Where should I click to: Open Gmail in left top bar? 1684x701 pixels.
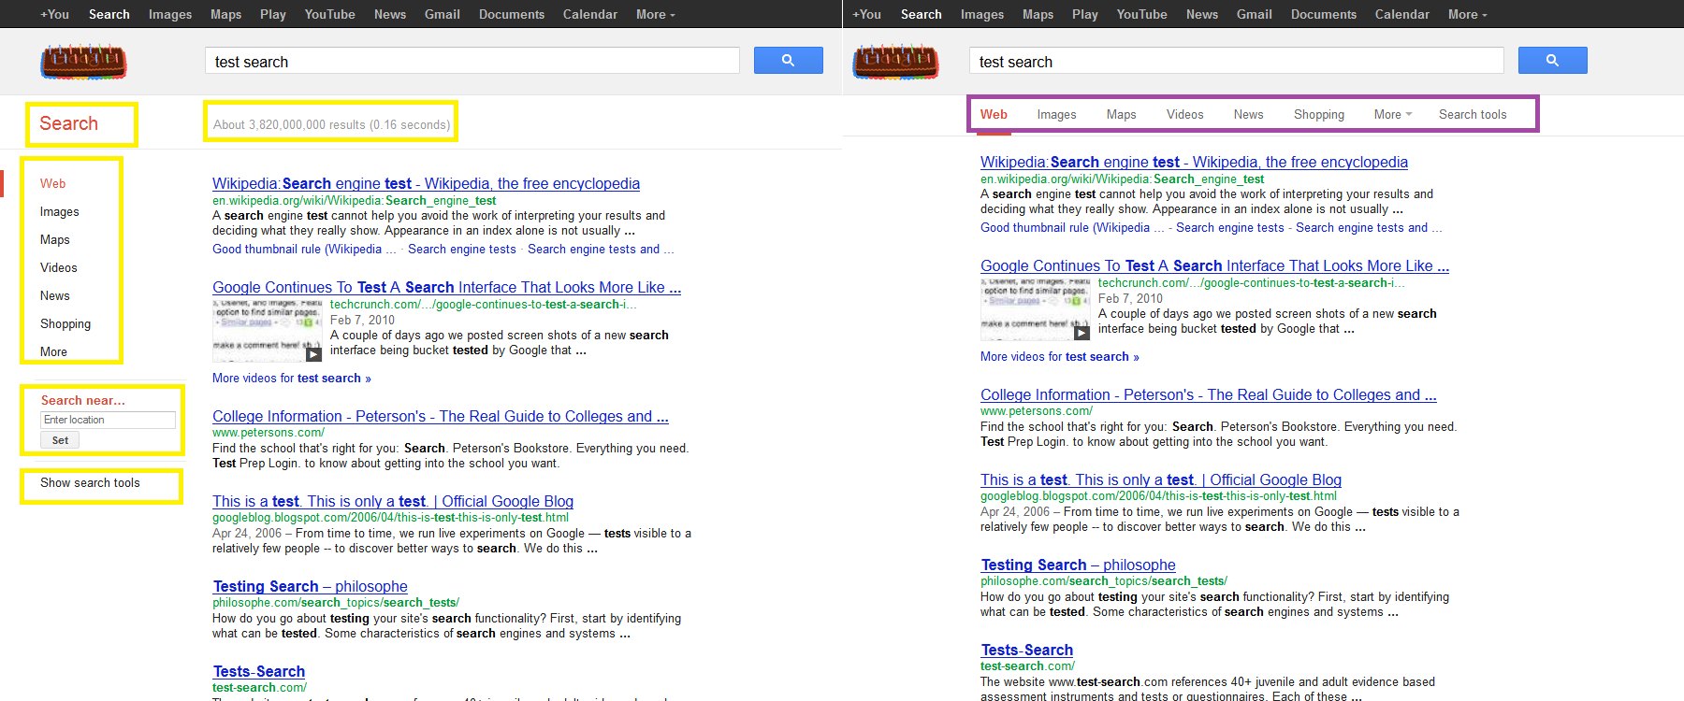pos(442,14)
